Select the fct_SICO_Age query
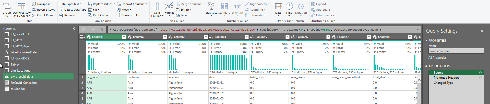Screen dimensions: 490x104 tap(38, 46)
